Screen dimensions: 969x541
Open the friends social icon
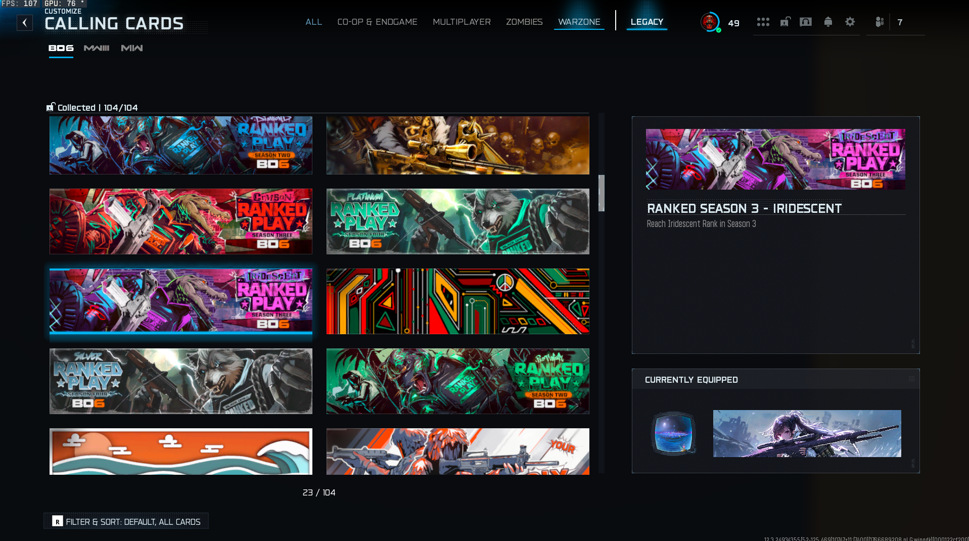[x=880, y=22]
